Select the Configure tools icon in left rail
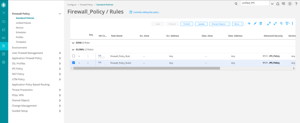This screenshot has width=300, height=123. point(3,46)
